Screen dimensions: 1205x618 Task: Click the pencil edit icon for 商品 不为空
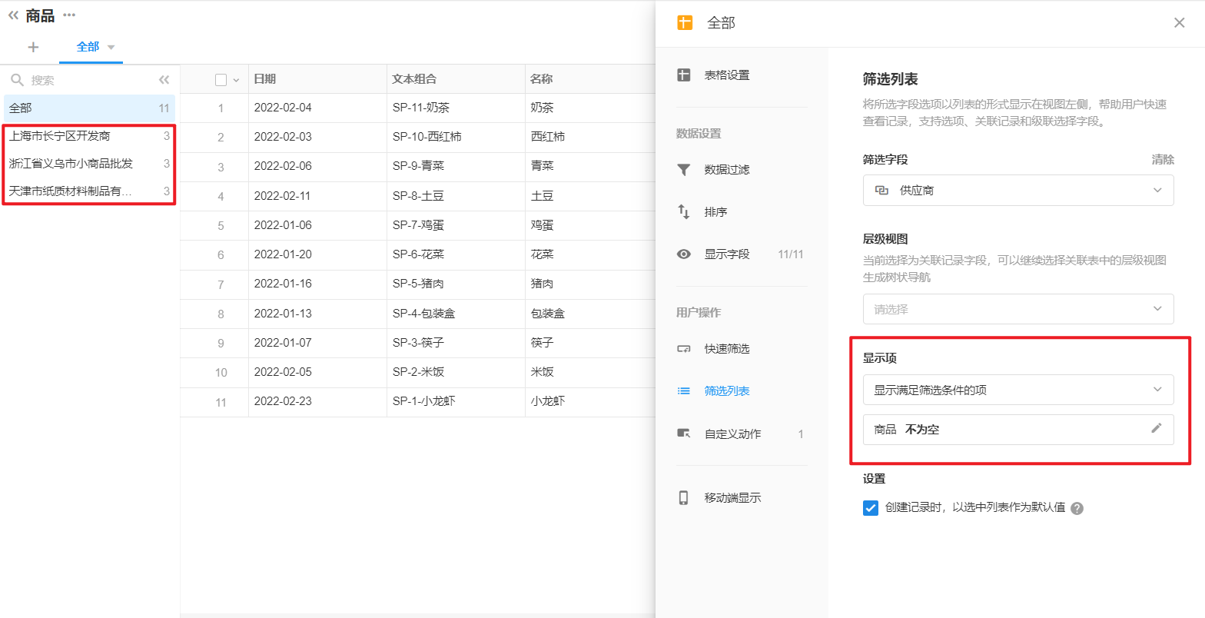(1156, 428)
